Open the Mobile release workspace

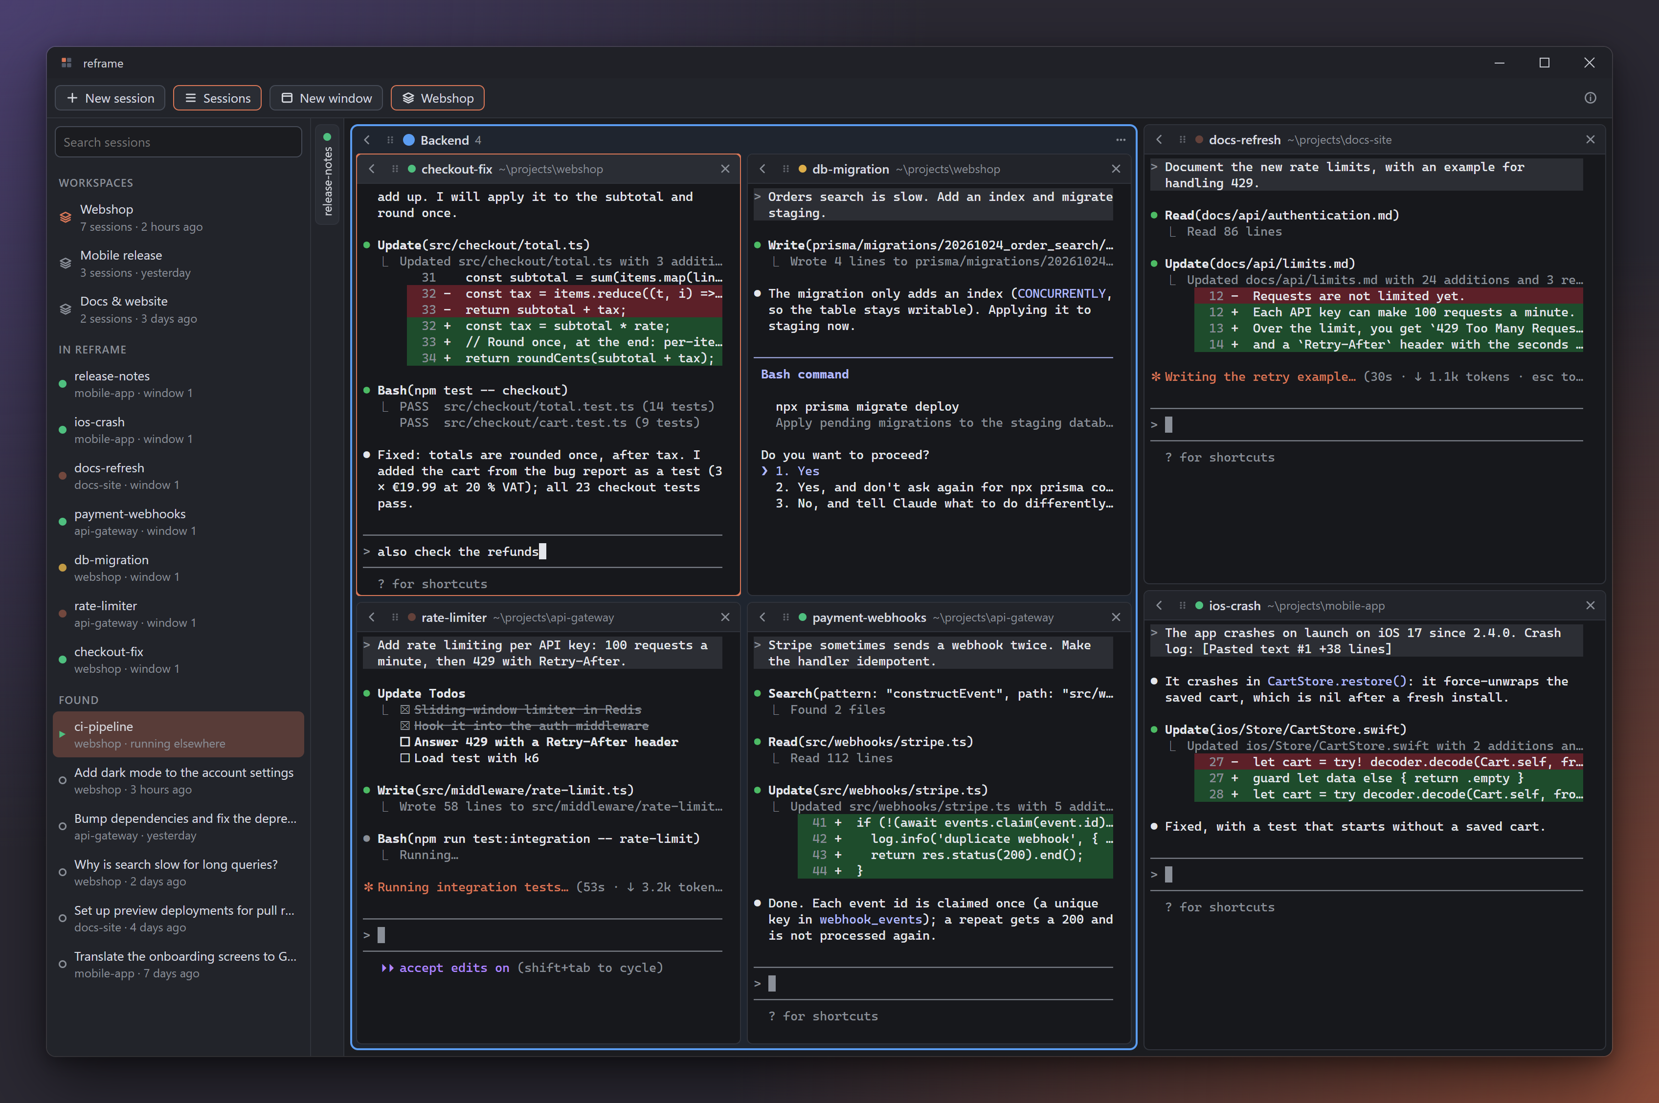pos(179,263)
